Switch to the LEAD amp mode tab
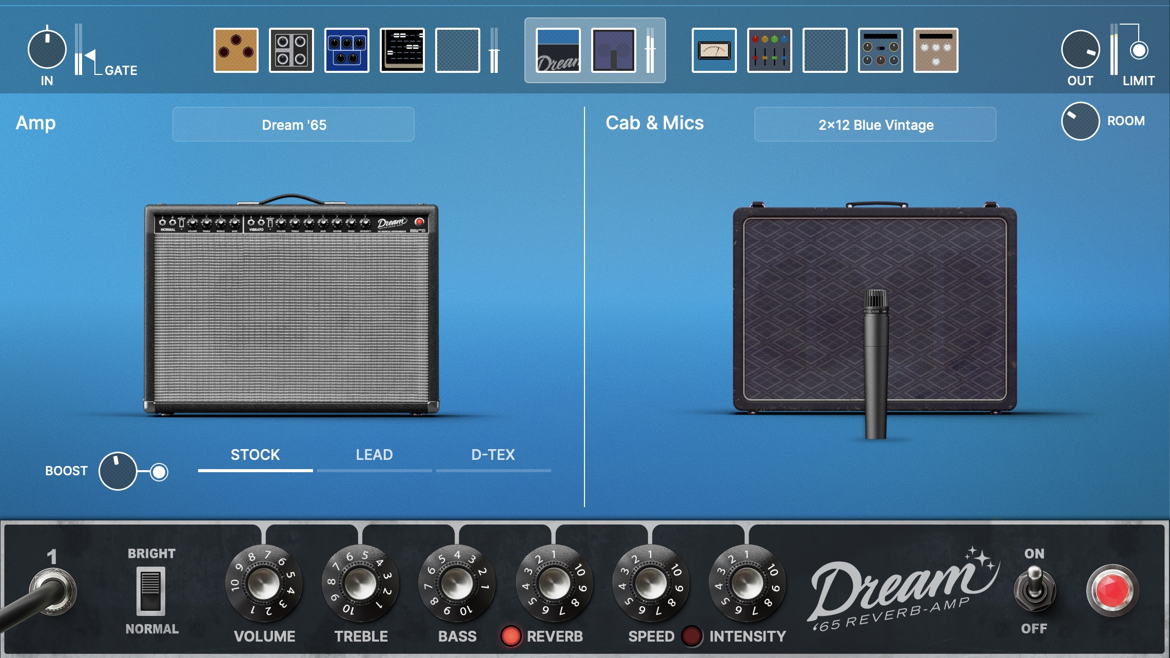 [x=374, y=455]
